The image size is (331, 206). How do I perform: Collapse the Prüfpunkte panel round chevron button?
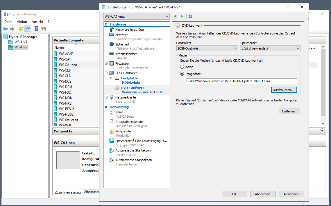tap(322, 131)
